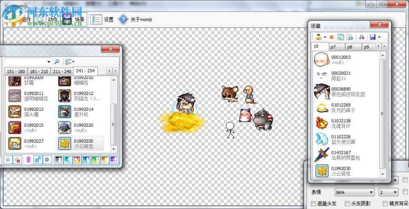Switch to the 211 - 240 tab
This screenshot has height=209, width=409.
point(62,71)
